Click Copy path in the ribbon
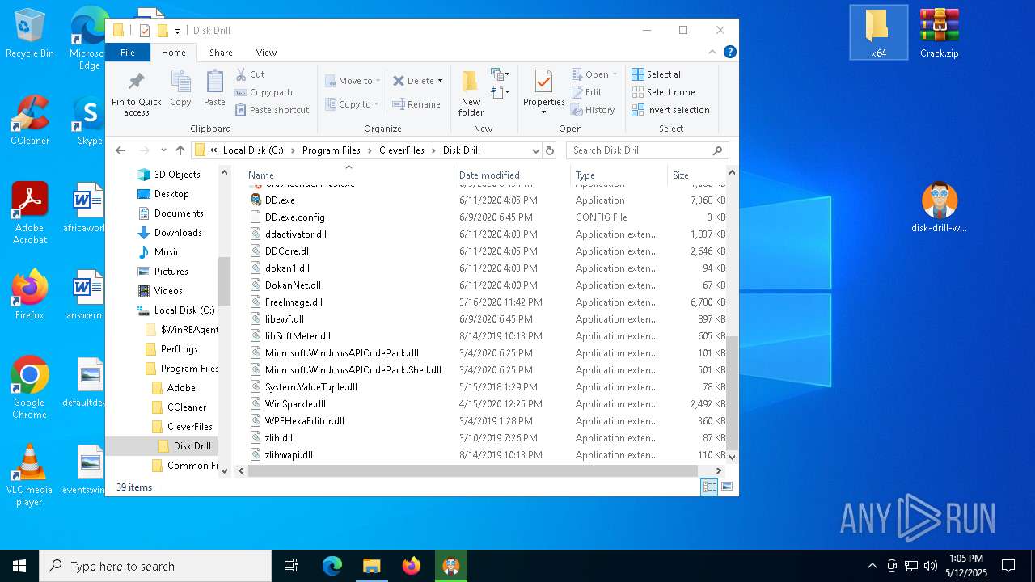 tap(264, 92)
